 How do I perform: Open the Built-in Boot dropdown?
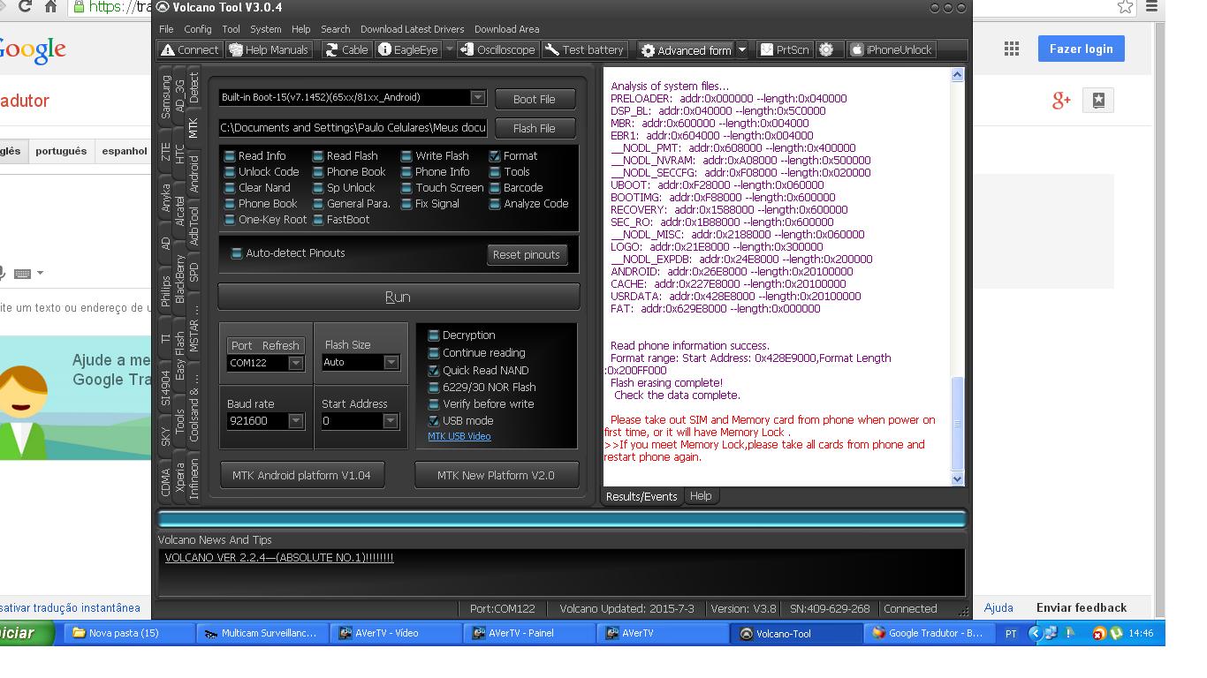click(477, 97)
